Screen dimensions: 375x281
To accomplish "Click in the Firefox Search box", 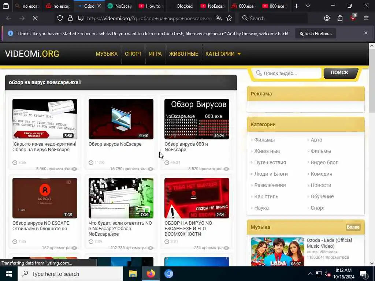I will 273,18.
